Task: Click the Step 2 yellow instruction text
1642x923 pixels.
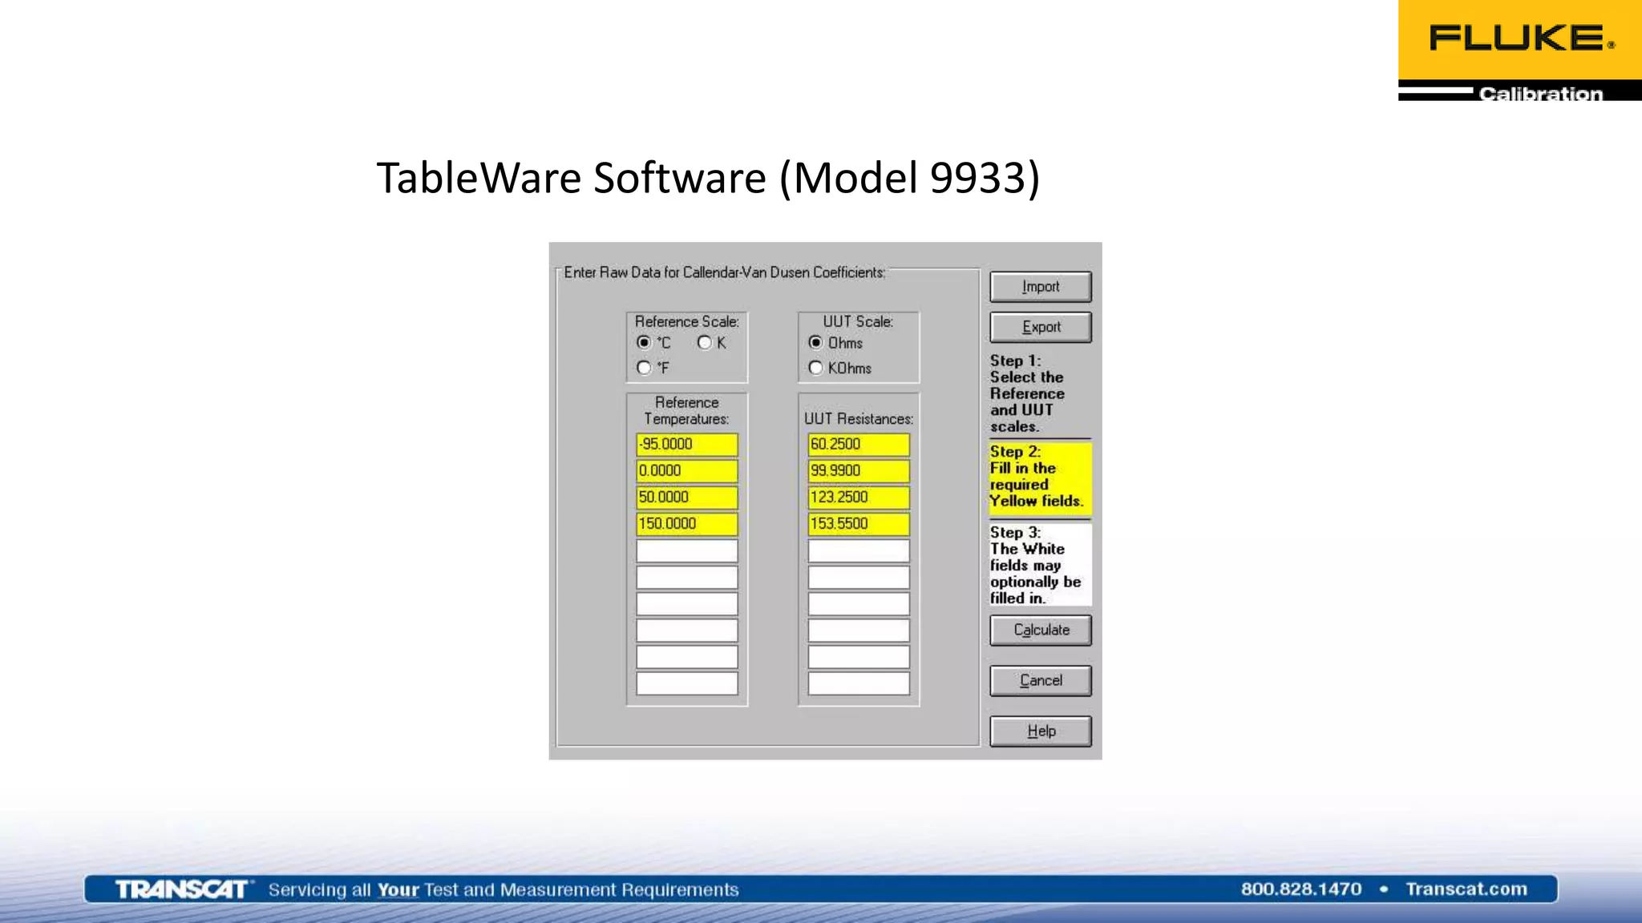Action: tap(1040, 477)
